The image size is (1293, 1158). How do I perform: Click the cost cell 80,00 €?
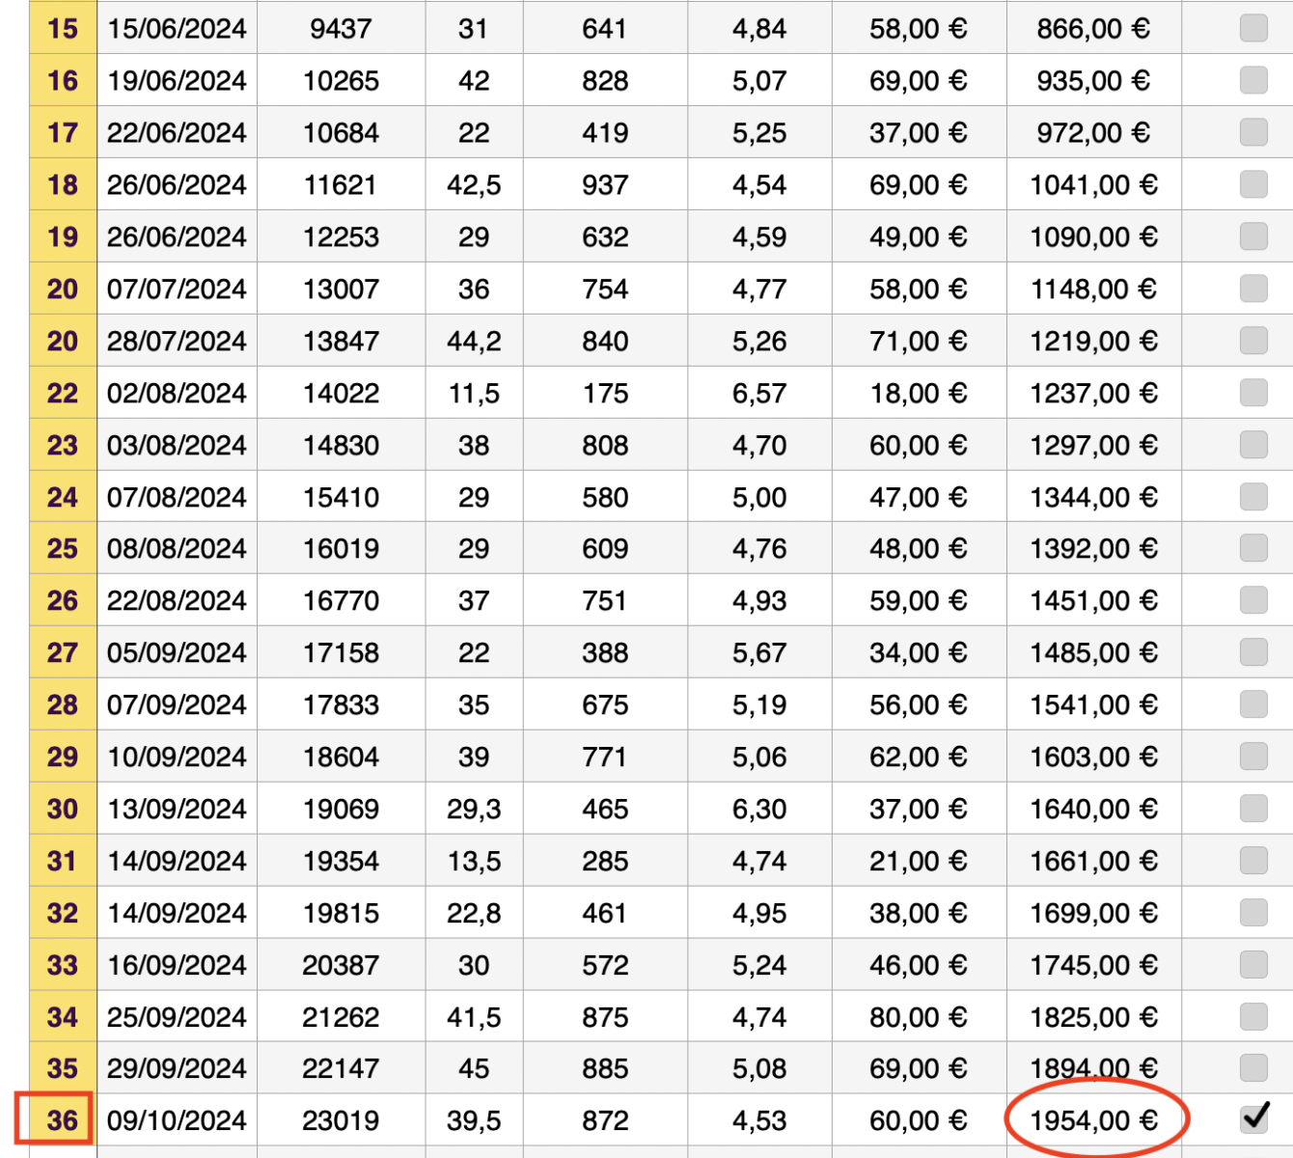[918, 1016]
